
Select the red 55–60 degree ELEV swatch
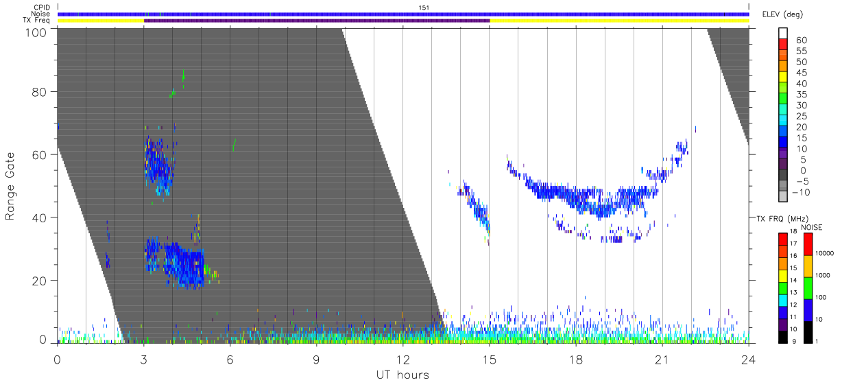pyautogui.click(x=784, y=45)
